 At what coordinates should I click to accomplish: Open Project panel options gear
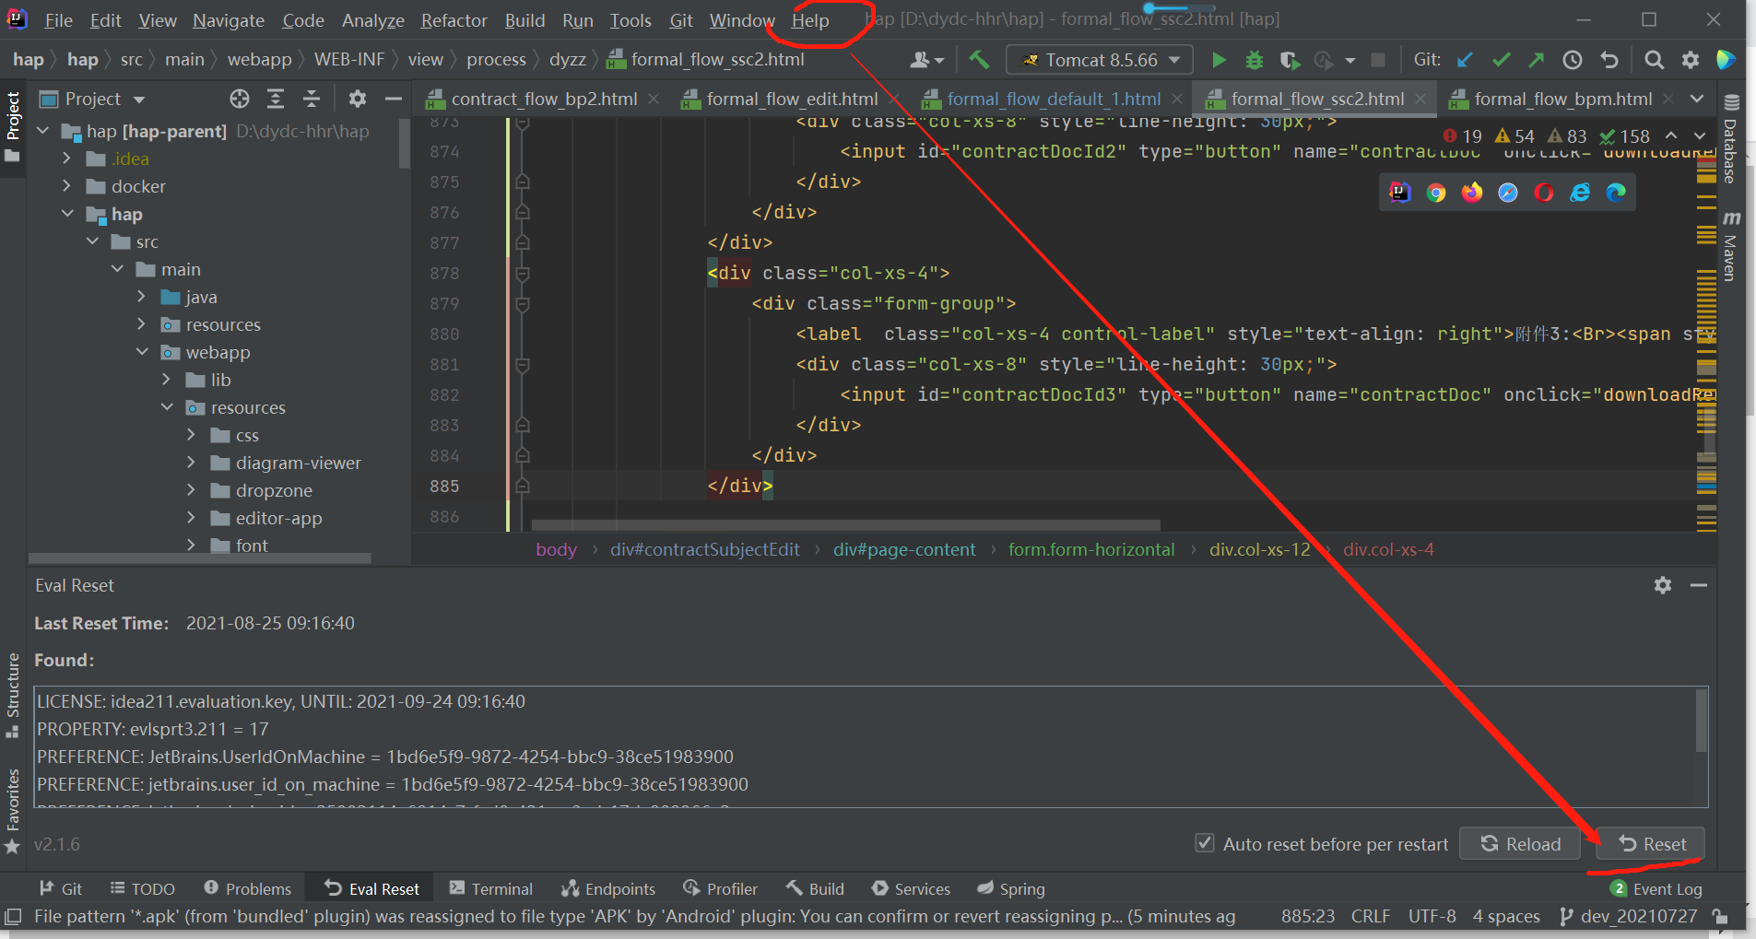tap(358, 99)
